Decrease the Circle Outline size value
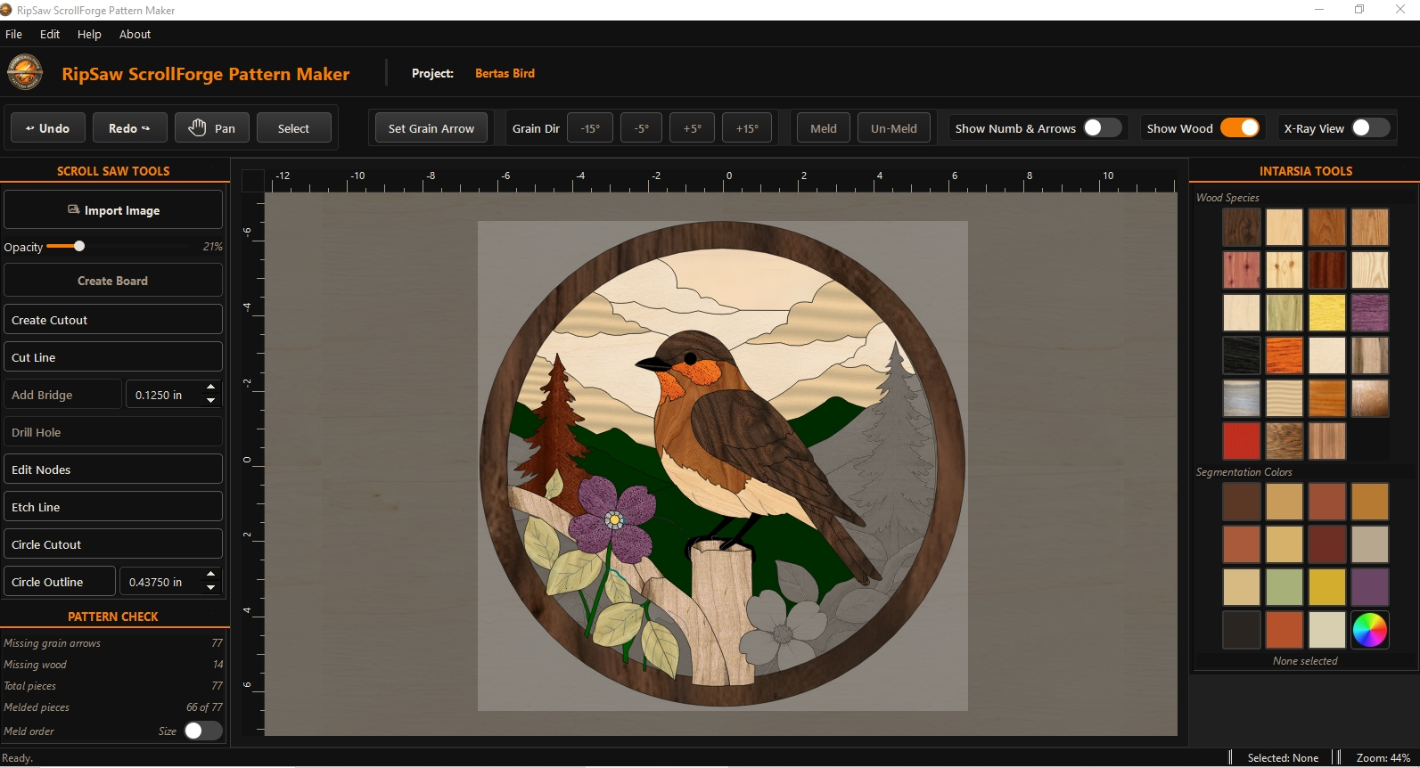 tap(210, 588)
